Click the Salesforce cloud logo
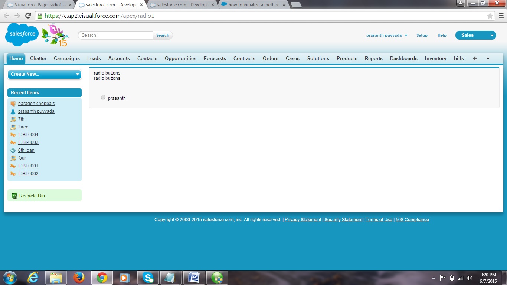This screenshot has width=507, height=285. point(22,35)
